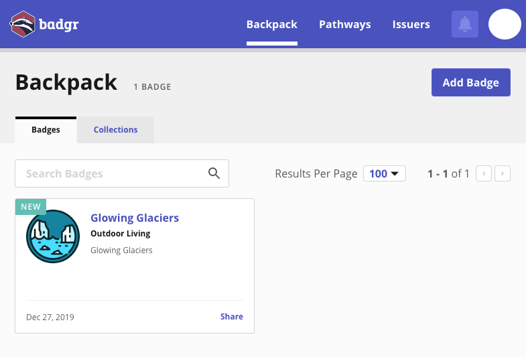Open the Backpack navigation item

coord(271,24)
